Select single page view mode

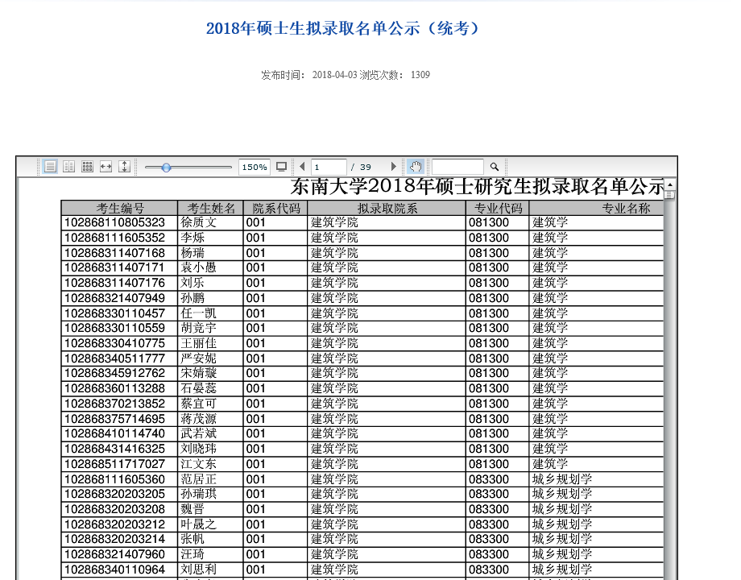pos(50,167)
